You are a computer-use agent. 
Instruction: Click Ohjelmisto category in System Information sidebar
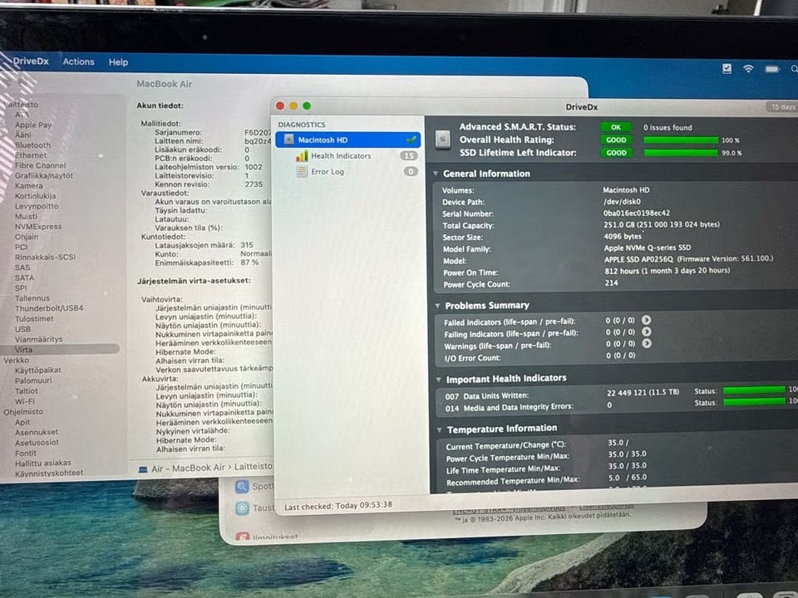point(23,412)
